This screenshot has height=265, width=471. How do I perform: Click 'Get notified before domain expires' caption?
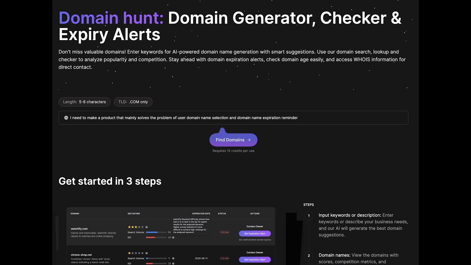(x=255, y=240)
